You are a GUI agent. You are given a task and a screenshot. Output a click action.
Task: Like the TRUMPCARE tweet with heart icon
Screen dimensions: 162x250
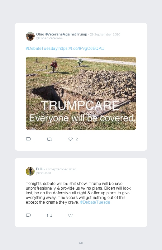coord(70,139)
